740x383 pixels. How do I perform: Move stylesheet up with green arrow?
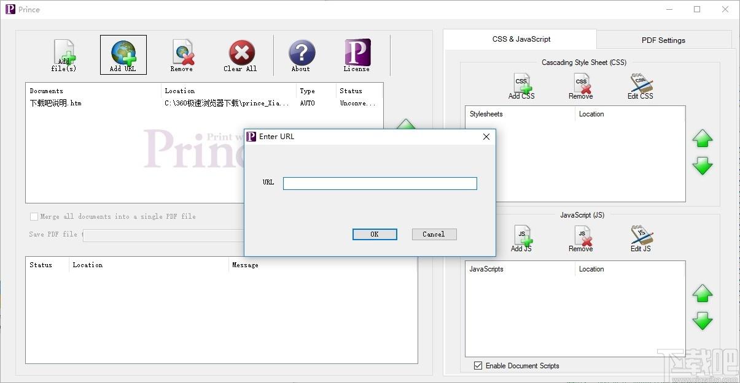pos(703,138)
